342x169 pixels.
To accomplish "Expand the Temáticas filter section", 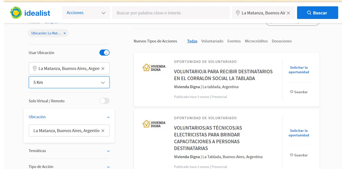I will (108, 151).
